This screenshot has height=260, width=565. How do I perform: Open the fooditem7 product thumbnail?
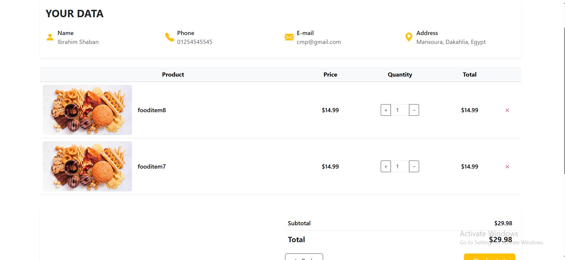click(87, 167)
